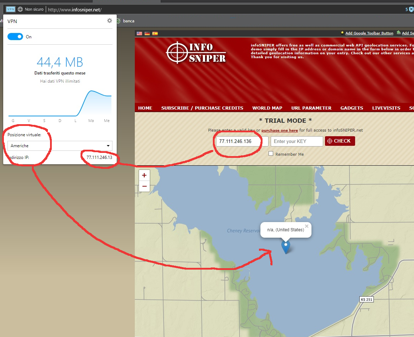Image resolution: width=414 pixels, height=337 pixels.
Task: Click the n/a, (United States) popup text
Action: [286, 230]
